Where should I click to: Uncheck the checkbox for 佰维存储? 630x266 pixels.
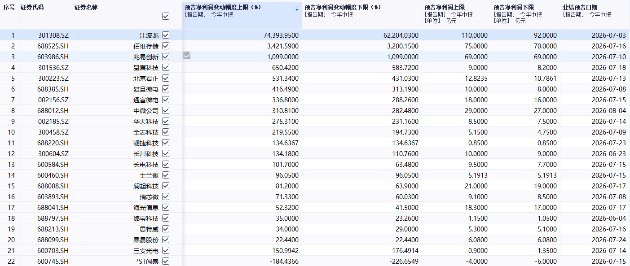(x=166, y=46)
